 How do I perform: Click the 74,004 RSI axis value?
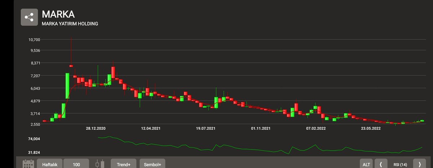click(35, 139)
